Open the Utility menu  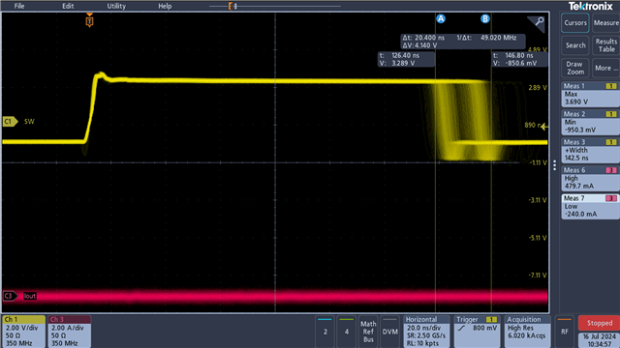click(x=116, y=6)
